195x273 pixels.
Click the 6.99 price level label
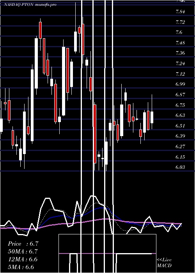pos(180,84)
